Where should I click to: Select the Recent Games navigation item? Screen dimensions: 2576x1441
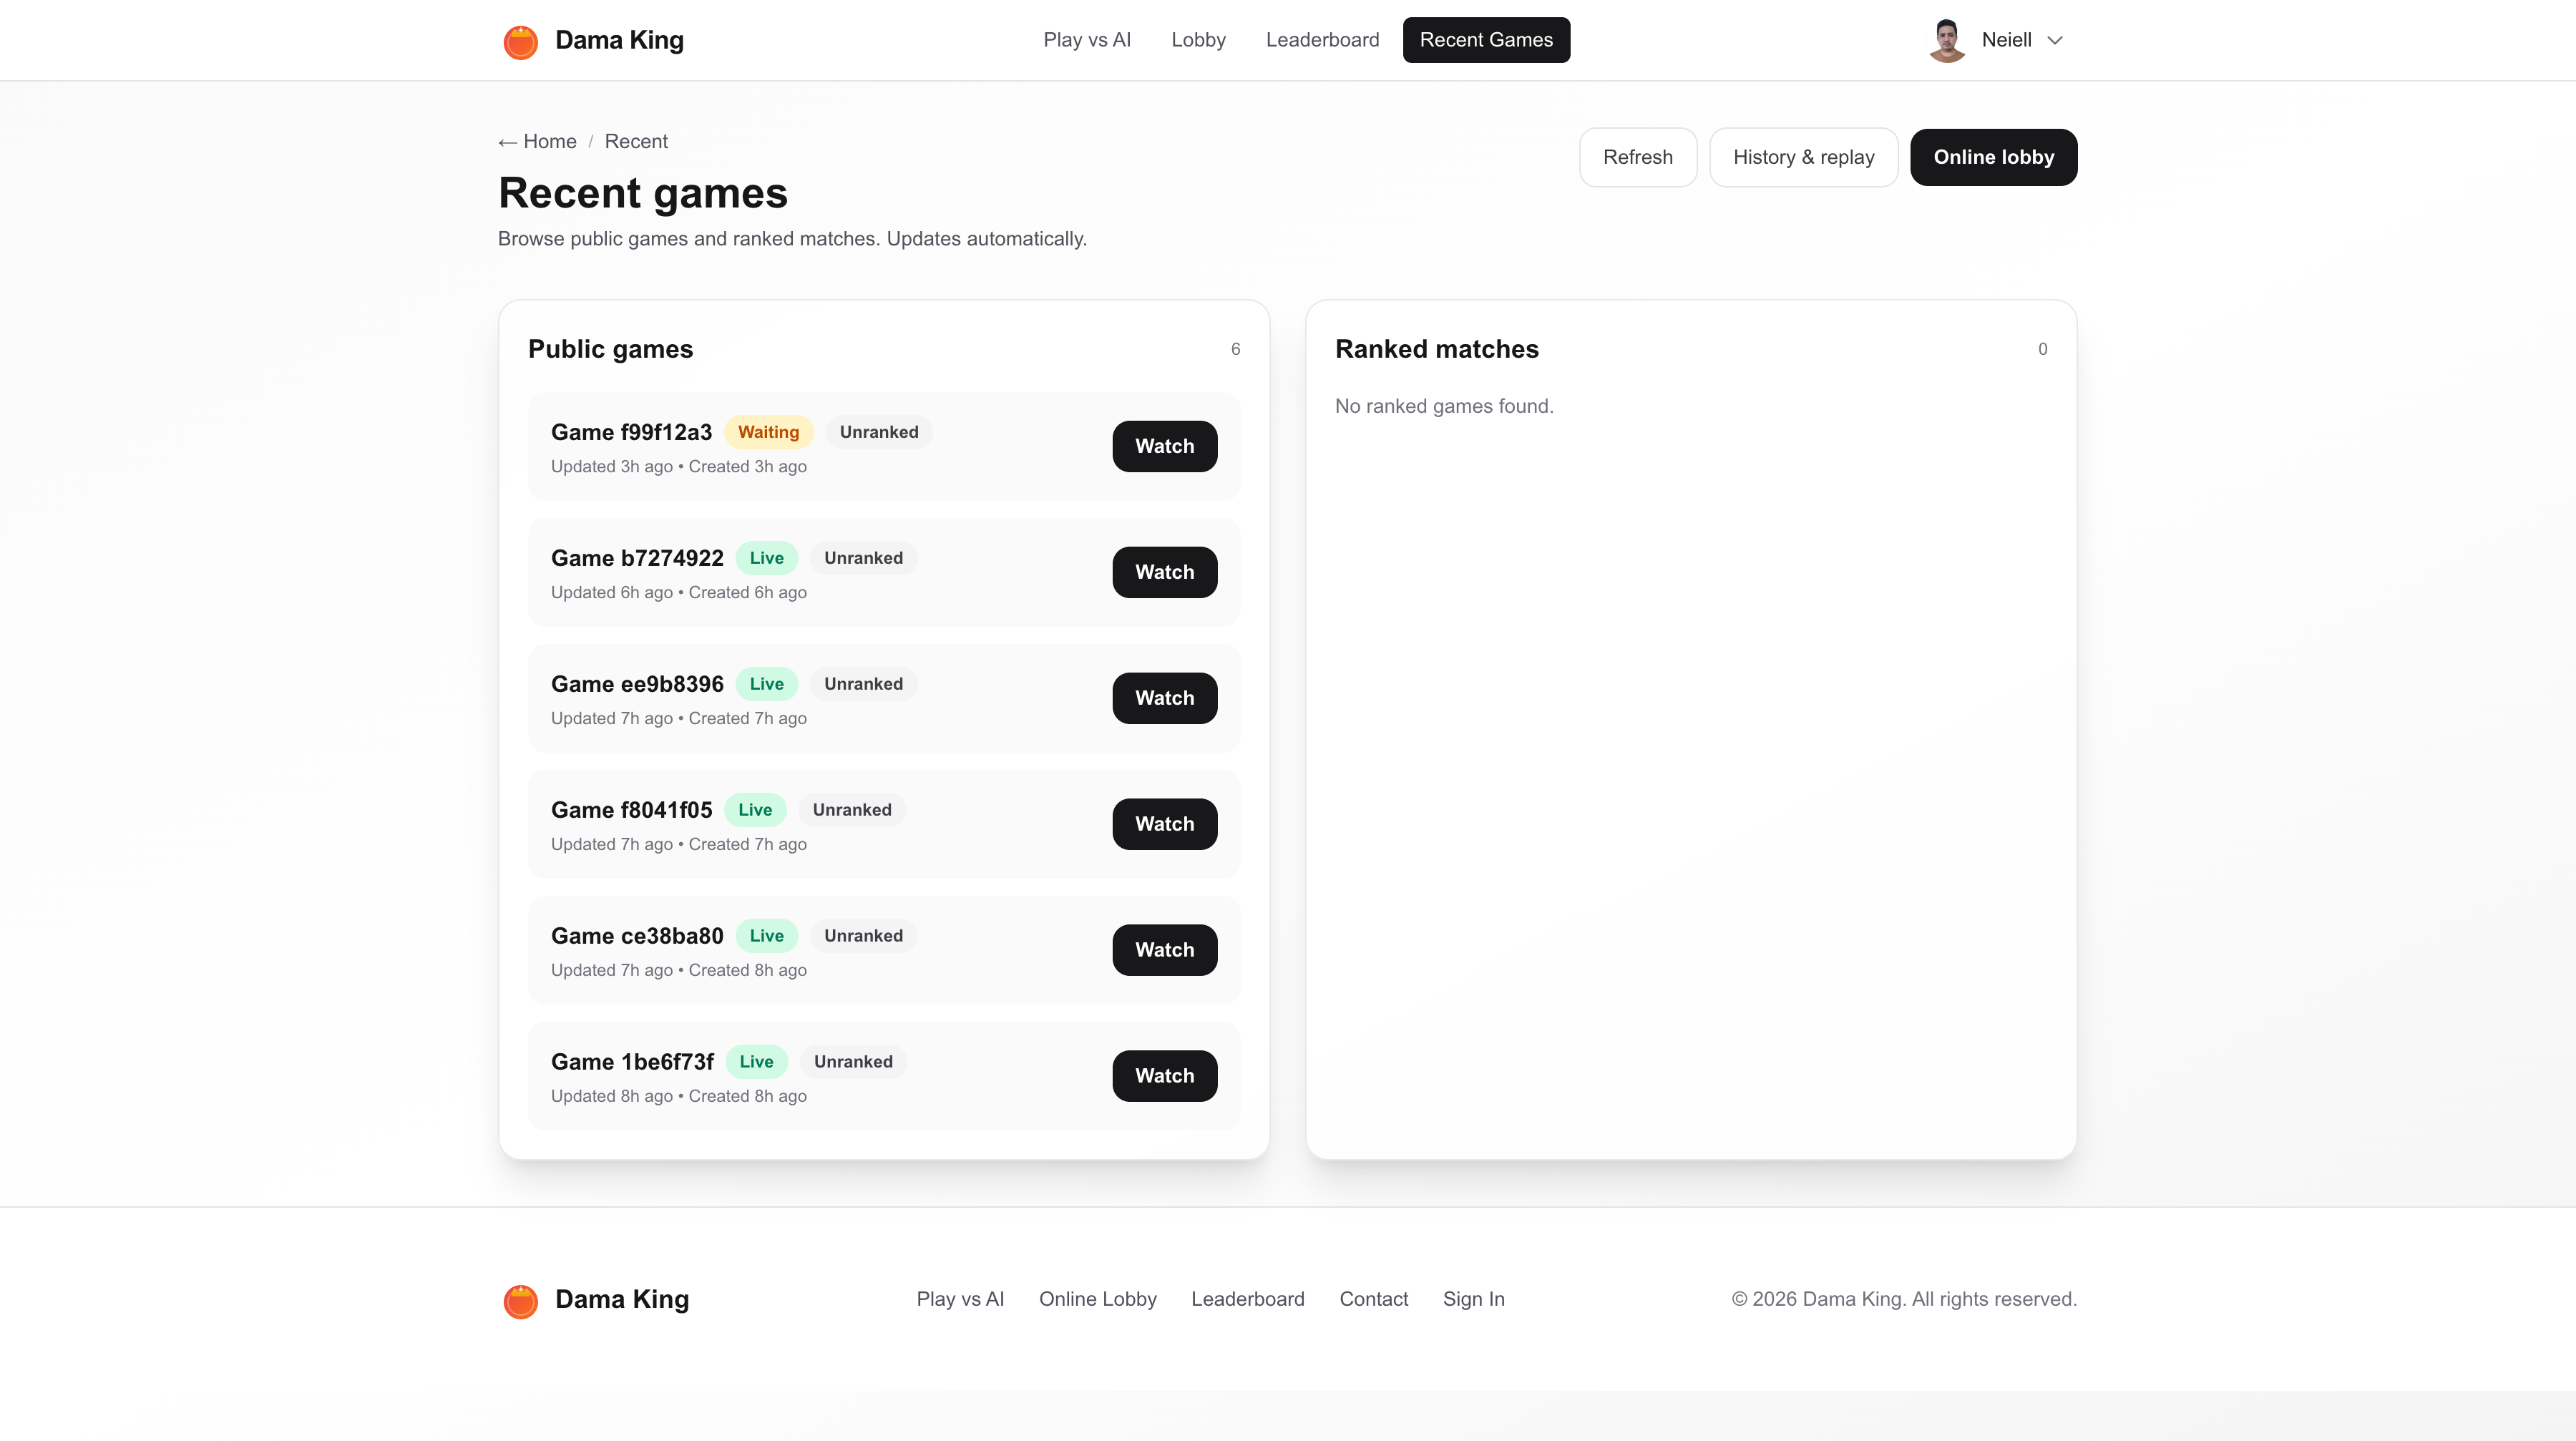tap(1486, 40)
